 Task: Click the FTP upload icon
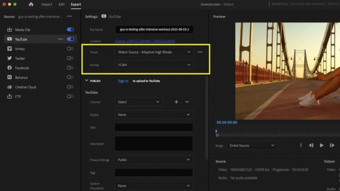click(x=9, y=97)
